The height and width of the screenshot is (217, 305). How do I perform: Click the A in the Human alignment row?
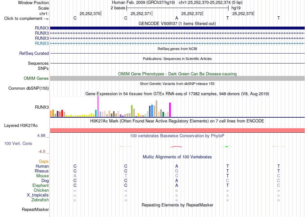(x=177, y=166)
